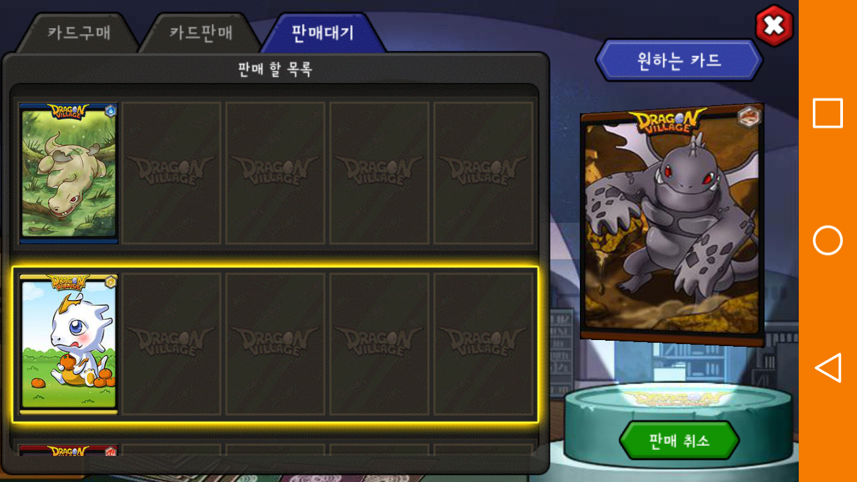Click the green 판매 취소 button
Viewport: 857px width, 482px height.
(679, 440)
